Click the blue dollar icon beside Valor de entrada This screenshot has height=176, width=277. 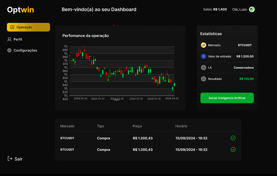pos(203,56)
